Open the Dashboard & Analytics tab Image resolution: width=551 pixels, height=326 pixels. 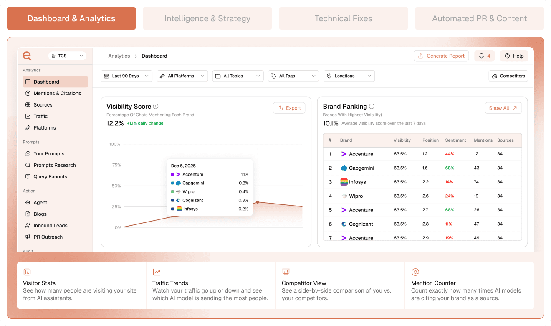[71, 18]
